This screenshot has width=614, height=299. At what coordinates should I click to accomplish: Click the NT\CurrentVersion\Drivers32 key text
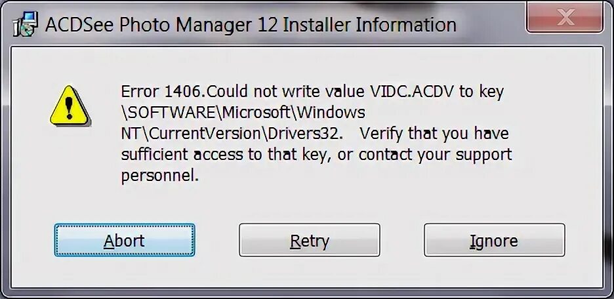point(232,134)
